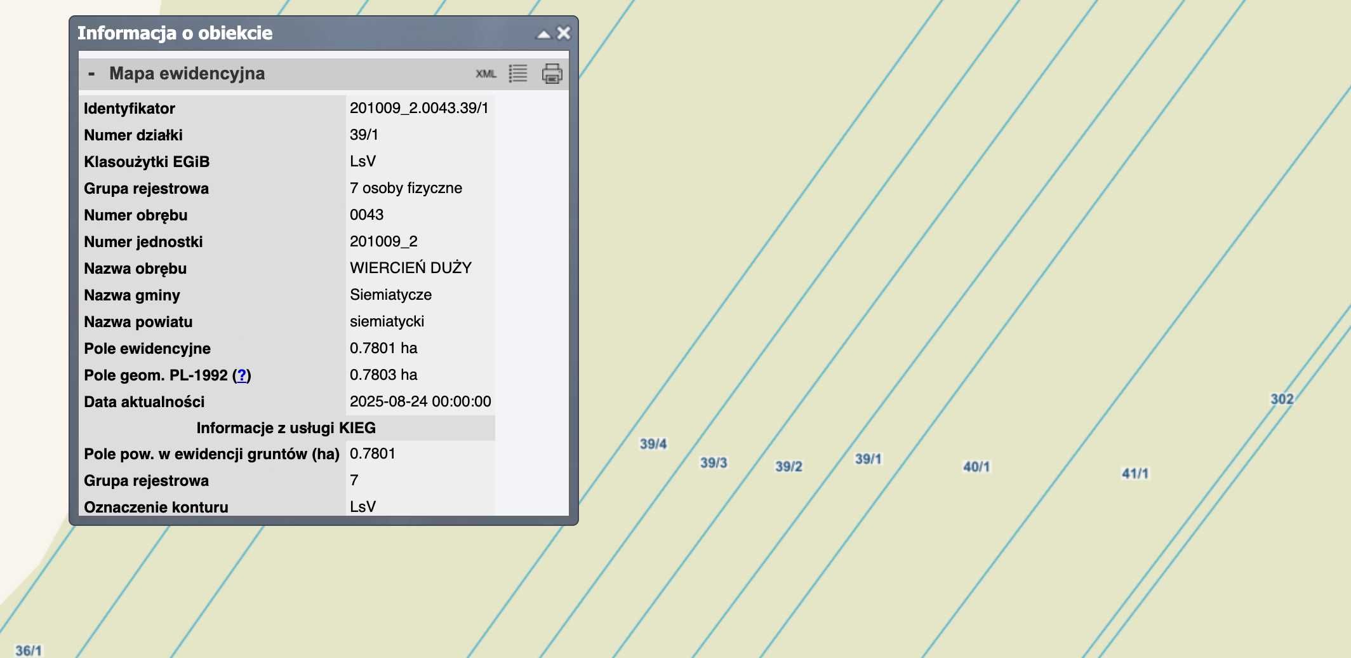The width and height of the screenshot is (1351, 658).
Task: Click the Identyfikator row label
Action: tap(130, 109)
